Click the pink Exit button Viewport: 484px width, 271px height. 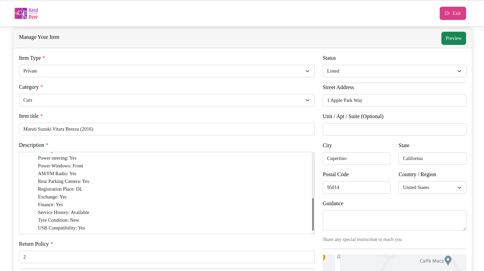(453, 13)
